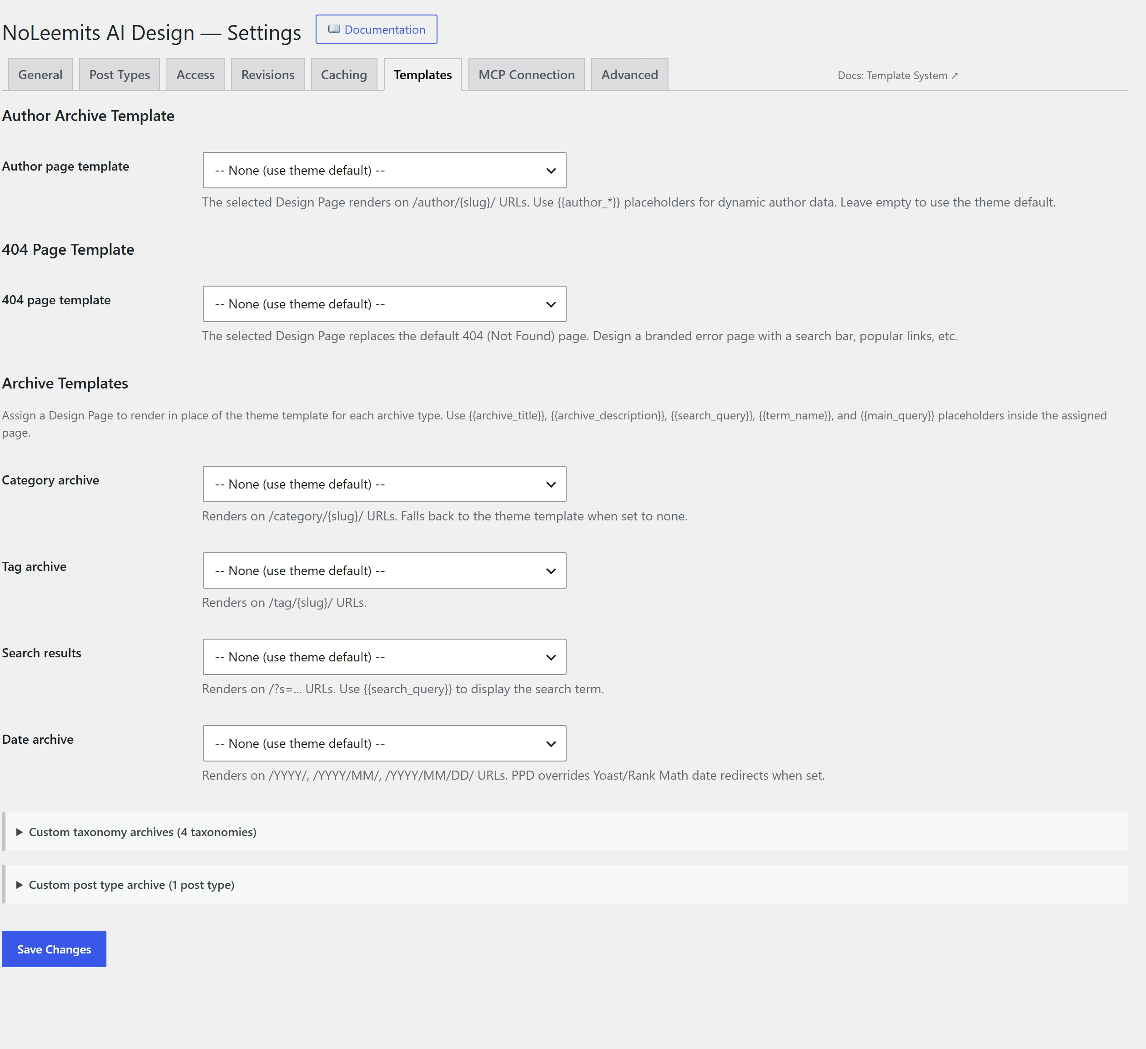Click the Templates tab
Image resolution: width=1146 pixels, height=1049 pixels.
[423, 75]
